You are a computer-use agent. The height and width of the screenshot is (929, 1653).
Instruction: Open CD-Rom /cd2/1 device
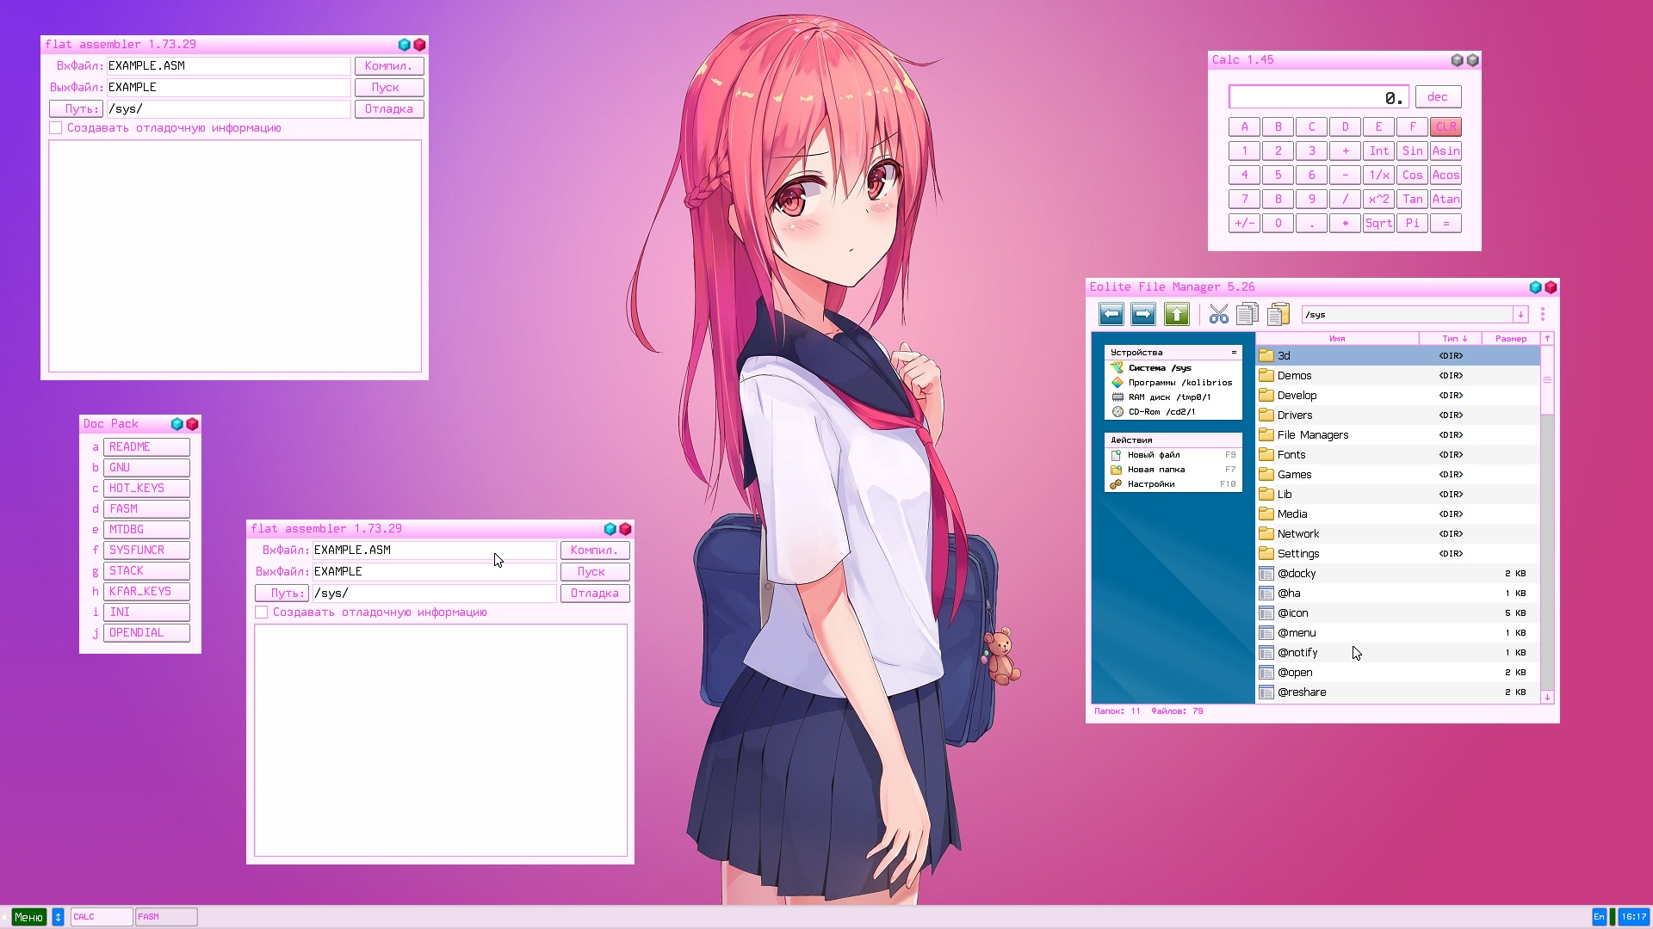[1161, 412]
